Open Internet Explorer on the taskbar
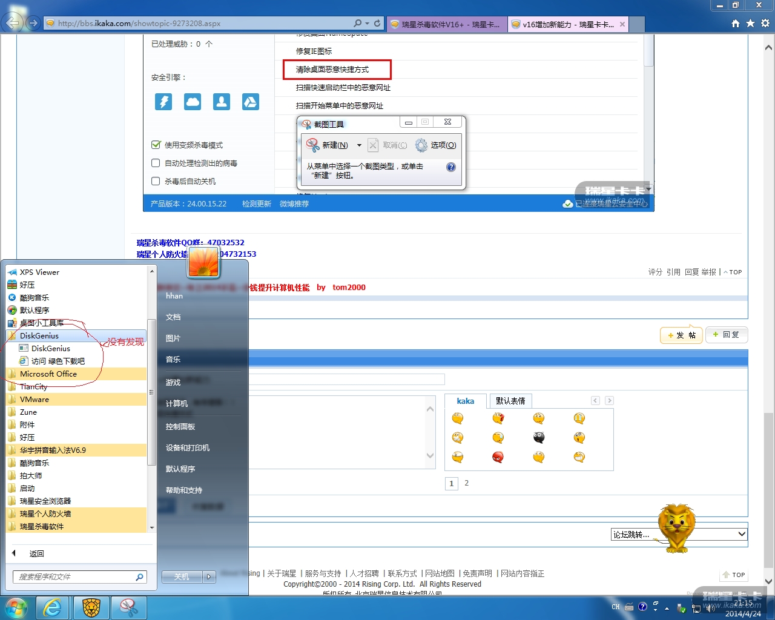The width and height of the screenshot is (775, 620). [x=53, y=608]
